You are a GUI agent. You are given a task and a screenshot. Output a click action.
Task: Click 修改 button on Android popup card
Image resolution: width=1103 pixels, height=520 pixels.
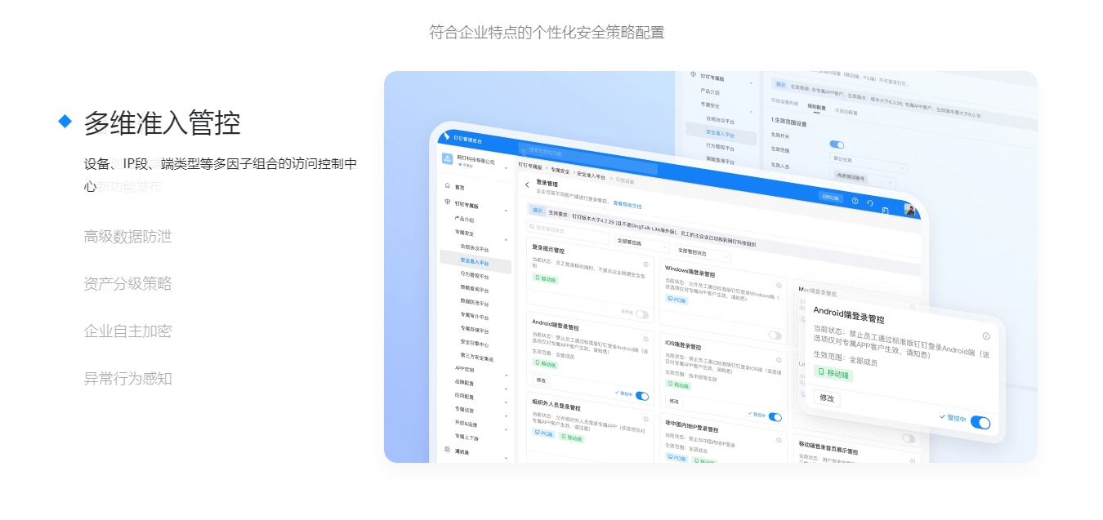tap(826, 398)
